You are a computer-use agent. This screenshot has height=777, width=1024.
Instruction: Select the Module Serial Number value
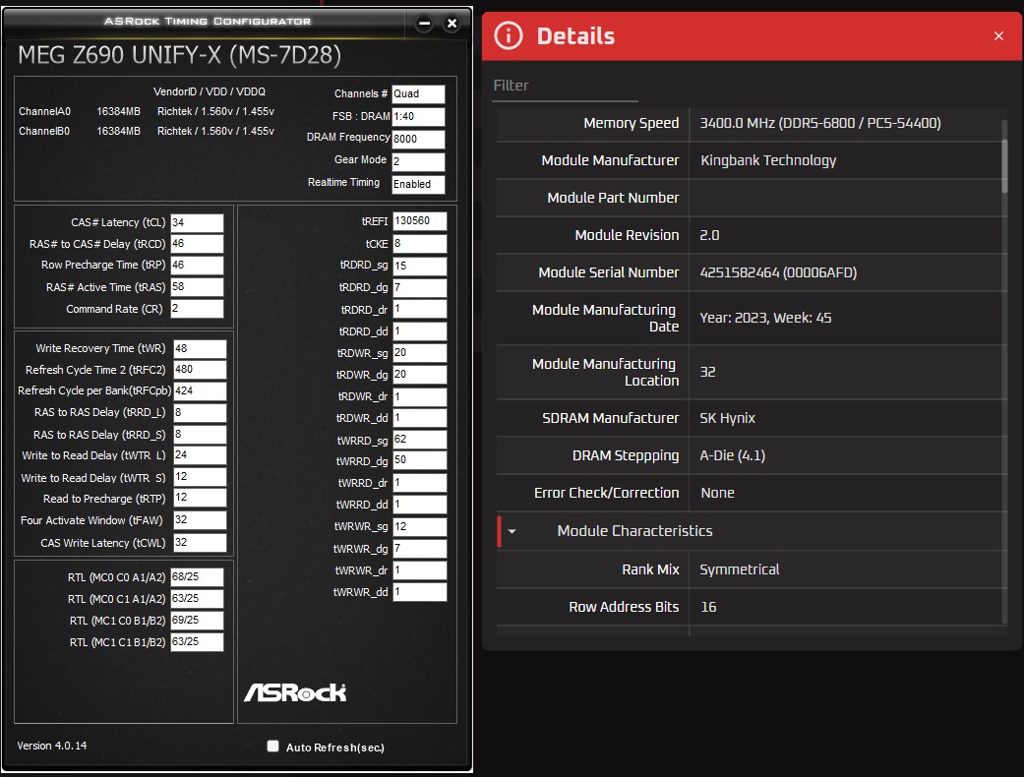778,272
